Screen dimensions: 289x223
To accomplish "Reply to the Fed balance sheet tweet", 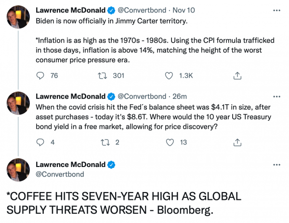I will (x=41, y=142).
